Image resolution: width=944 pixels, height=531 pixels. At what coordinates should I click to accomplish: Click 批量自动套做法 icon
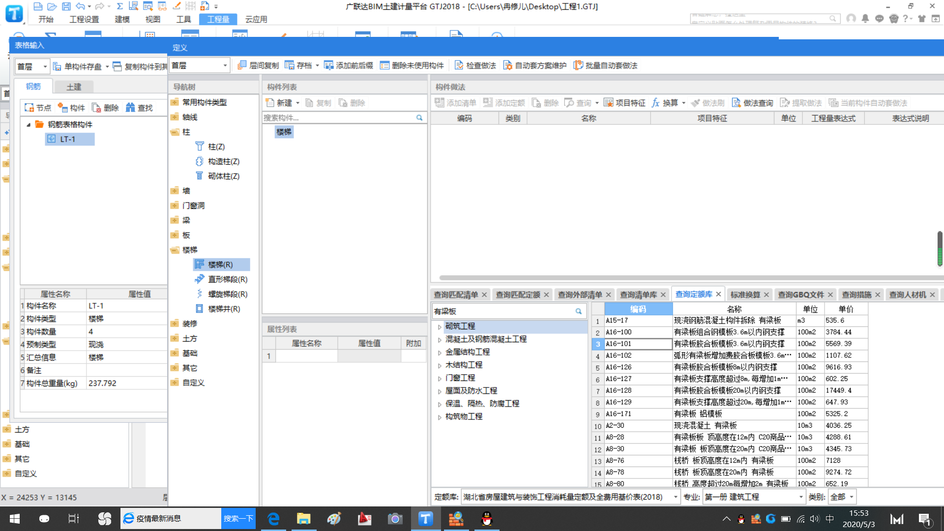[x=578, y=65]
